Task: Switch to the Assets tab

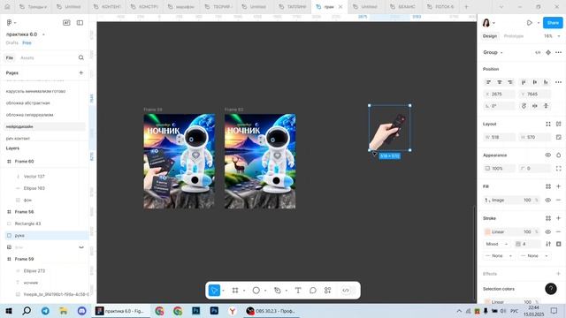Action: click(x=27, y=57)
